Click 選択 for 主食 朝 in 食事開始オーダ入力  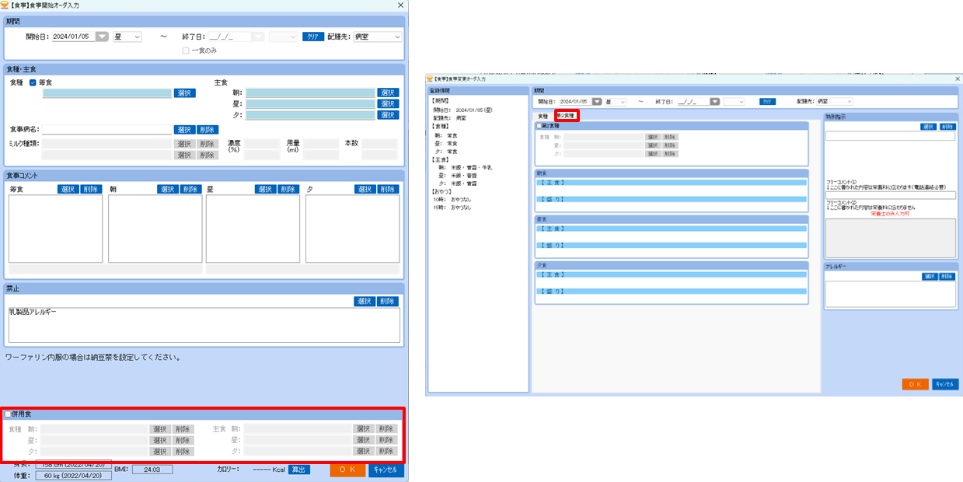click(x=388, y=93)
